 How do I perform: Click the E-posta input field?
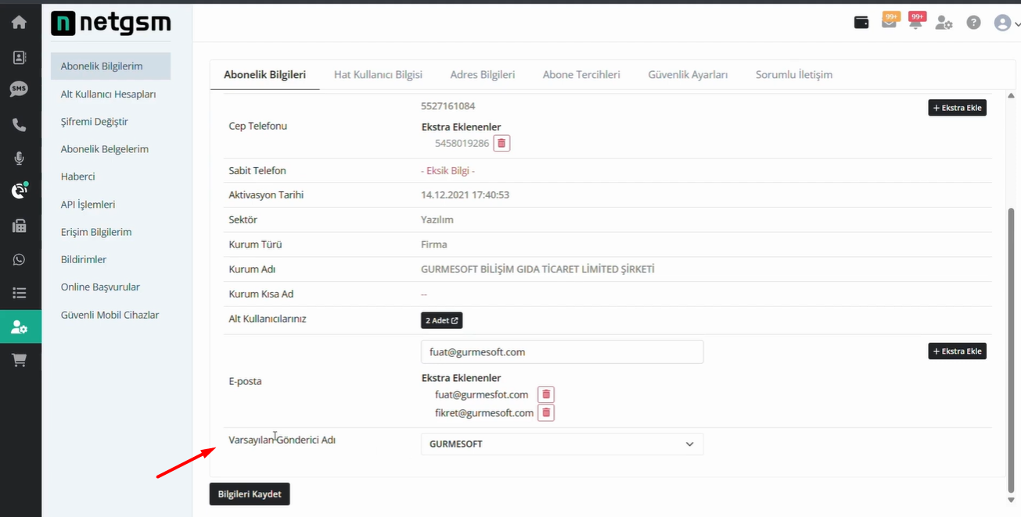562,352
